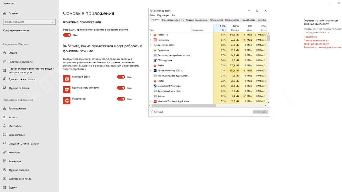
Task: Open the Панель мониторинга конфиденциальности link
Action: coord(316,42)
